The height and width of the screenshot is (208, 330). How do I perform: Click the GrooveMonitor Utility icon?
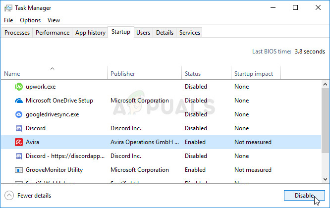click(x=19, y=170)
